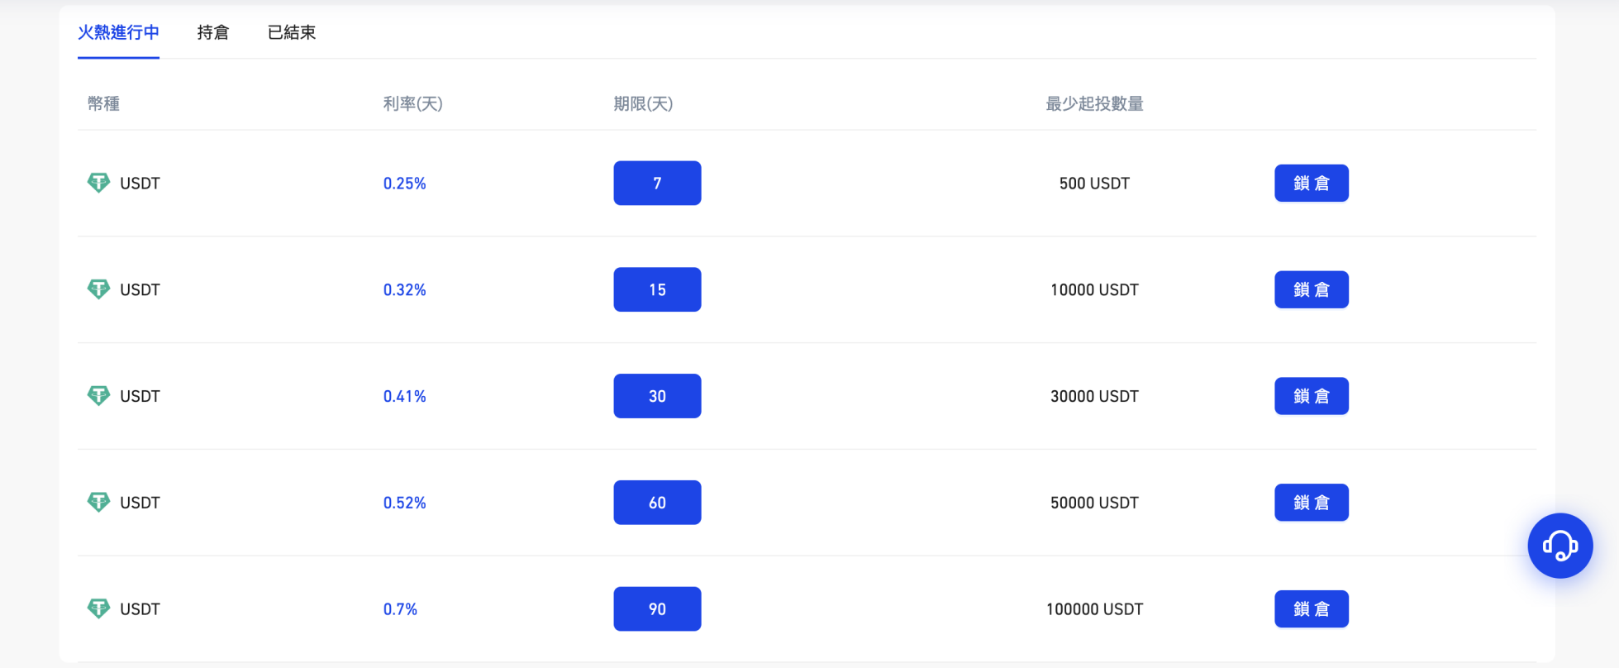Select the 7 day term button

tap(657, 183)
